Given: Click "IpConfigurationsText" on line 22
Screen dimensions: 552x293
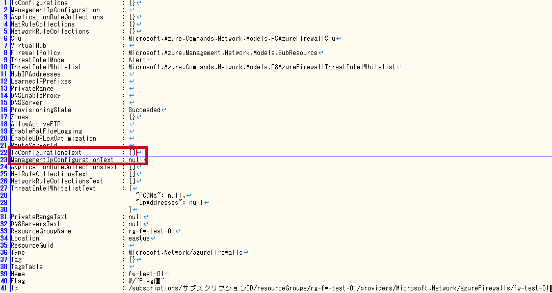Looking at the screenshot, I should pyautogui.click(x=46, y=153).
